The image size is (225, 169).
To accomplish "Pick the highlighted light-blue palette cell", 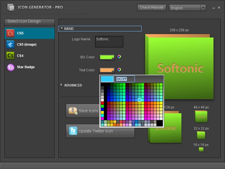I will click(x=139, y=100).
